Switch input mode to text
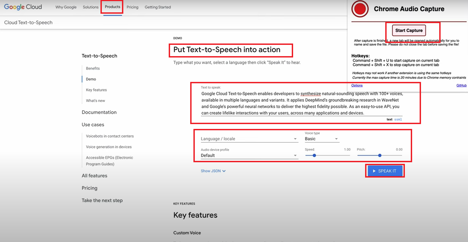The width and height of the screenshot is (468, 242). (x=389, y=120)
